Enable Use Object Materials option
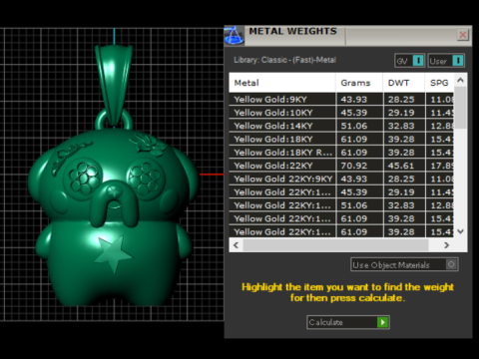This screenshot has height=359, width=479. tap(404, 264)
